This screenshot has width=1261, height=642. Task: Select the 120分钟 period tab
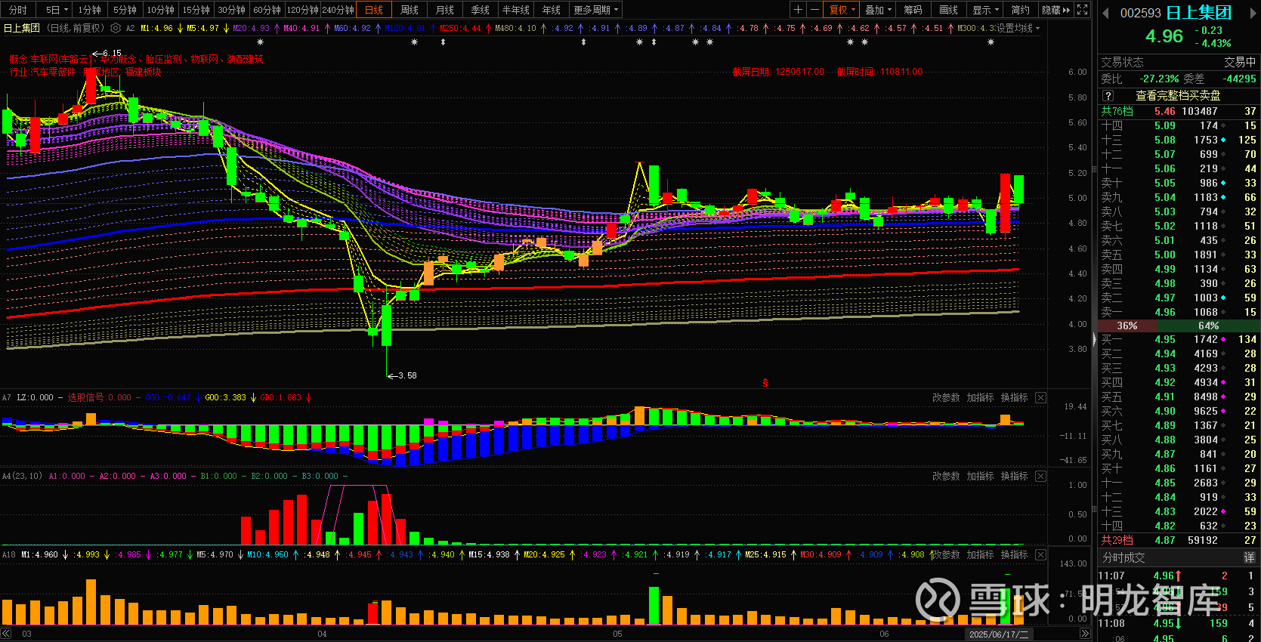coord(302,10)
